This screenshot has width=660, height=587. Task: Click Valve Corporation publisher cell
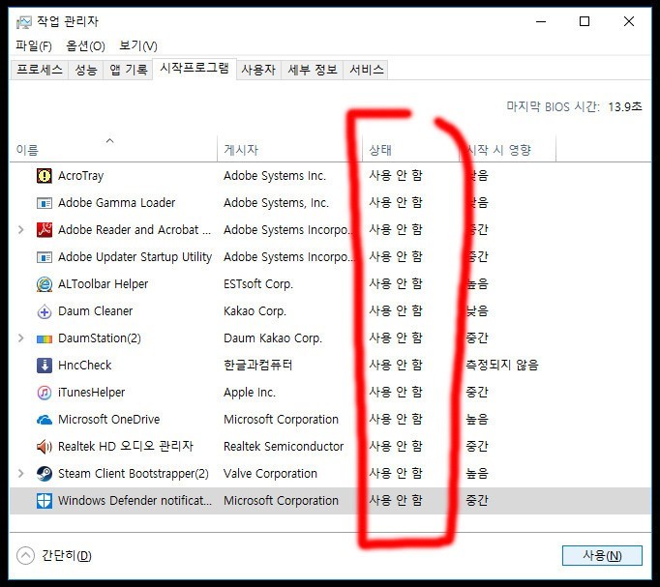pyautogui.click(x=270, y=474)
